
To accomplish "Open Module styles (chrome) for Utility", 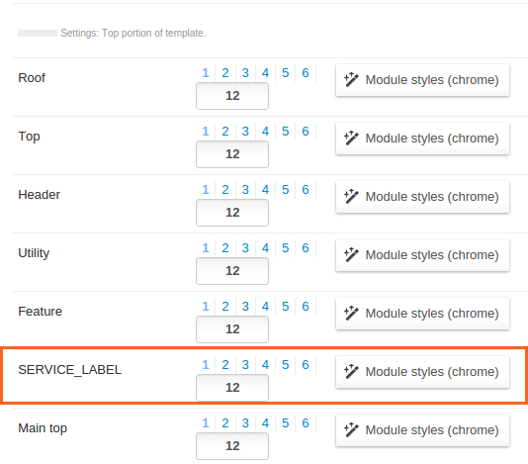I will pos(422,255).
